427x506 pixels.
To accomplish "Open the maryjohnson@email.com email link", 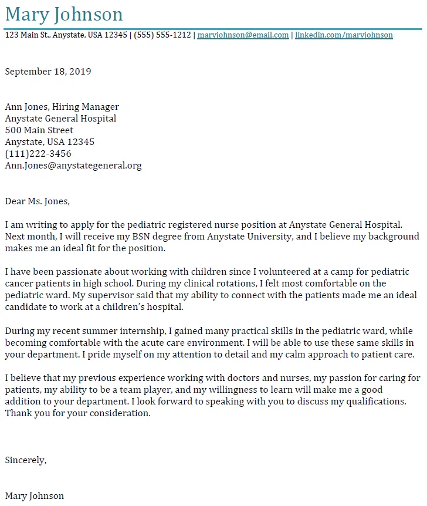I will [243, 35].
